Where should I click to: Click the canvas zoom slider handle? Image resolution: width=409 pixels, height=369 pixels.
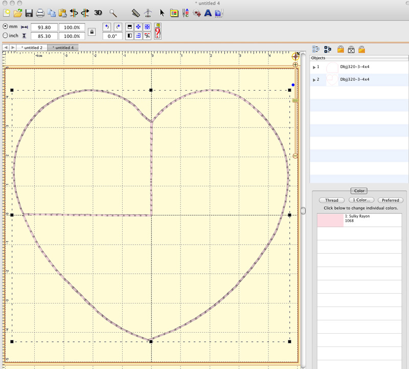coord(296,100)
